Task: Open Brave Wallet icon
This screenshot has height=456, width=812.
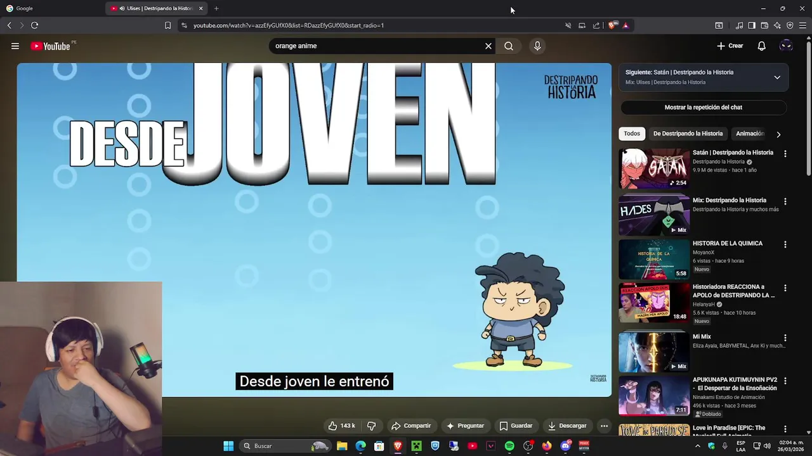Action: click(764, 25)
